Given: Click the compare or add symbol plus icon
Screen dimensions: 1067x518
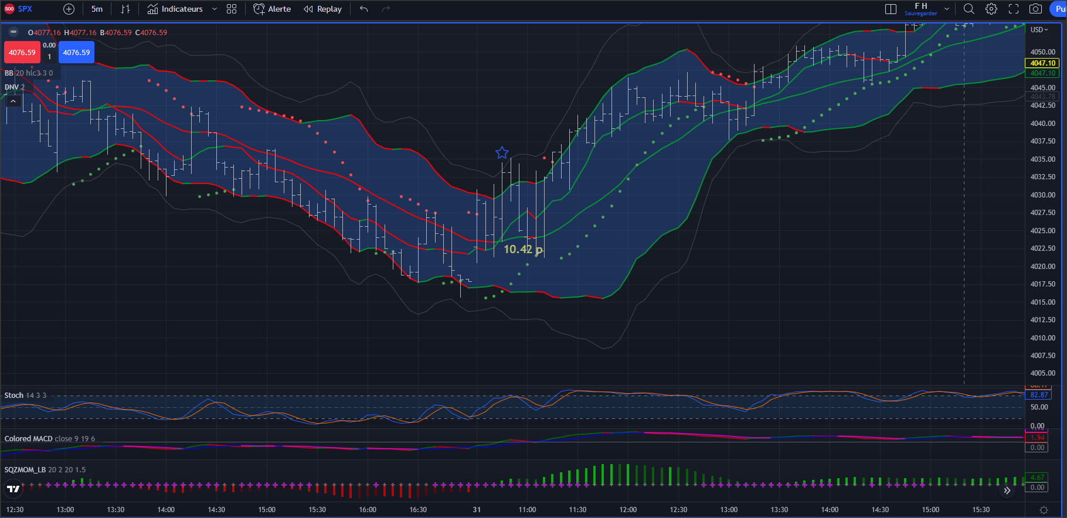Looking at the screenshot, I should tap(69, 9).
